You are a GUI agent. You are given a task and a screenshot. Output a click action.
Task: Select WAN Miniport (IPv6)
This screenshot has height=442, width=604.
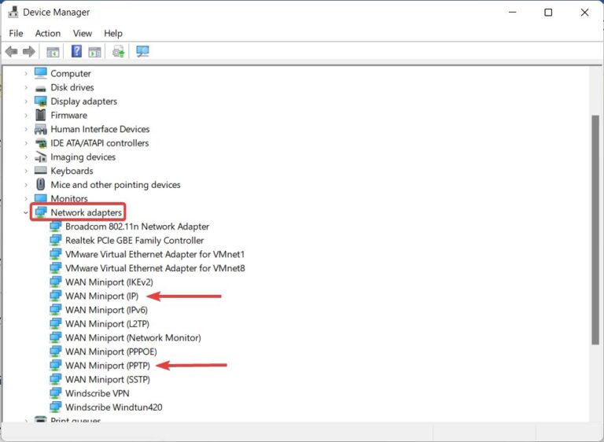[106, 310]
